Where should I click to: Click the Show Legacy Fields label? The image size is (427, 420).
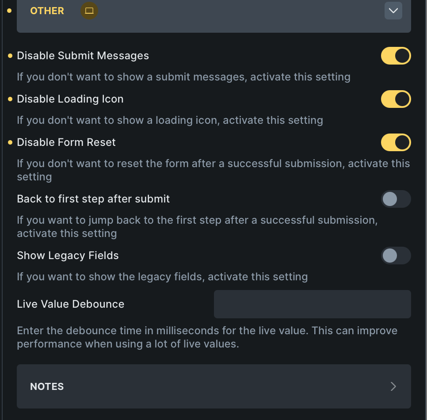coord(68,256)
